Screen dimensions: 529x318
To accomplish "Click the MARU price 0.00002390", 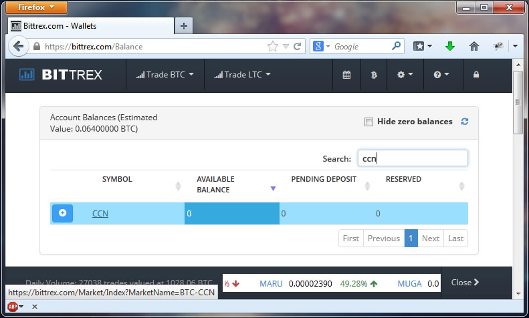I will [310, 284].
